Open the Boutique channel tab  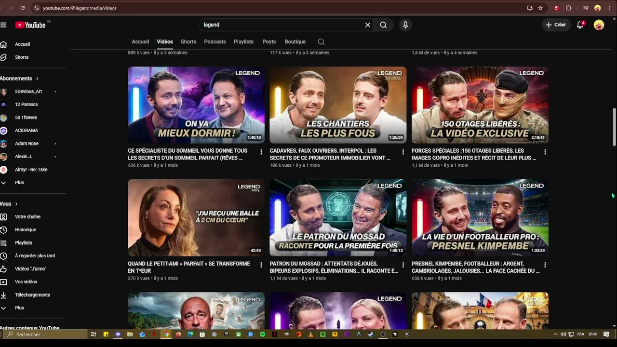point(295,42)
